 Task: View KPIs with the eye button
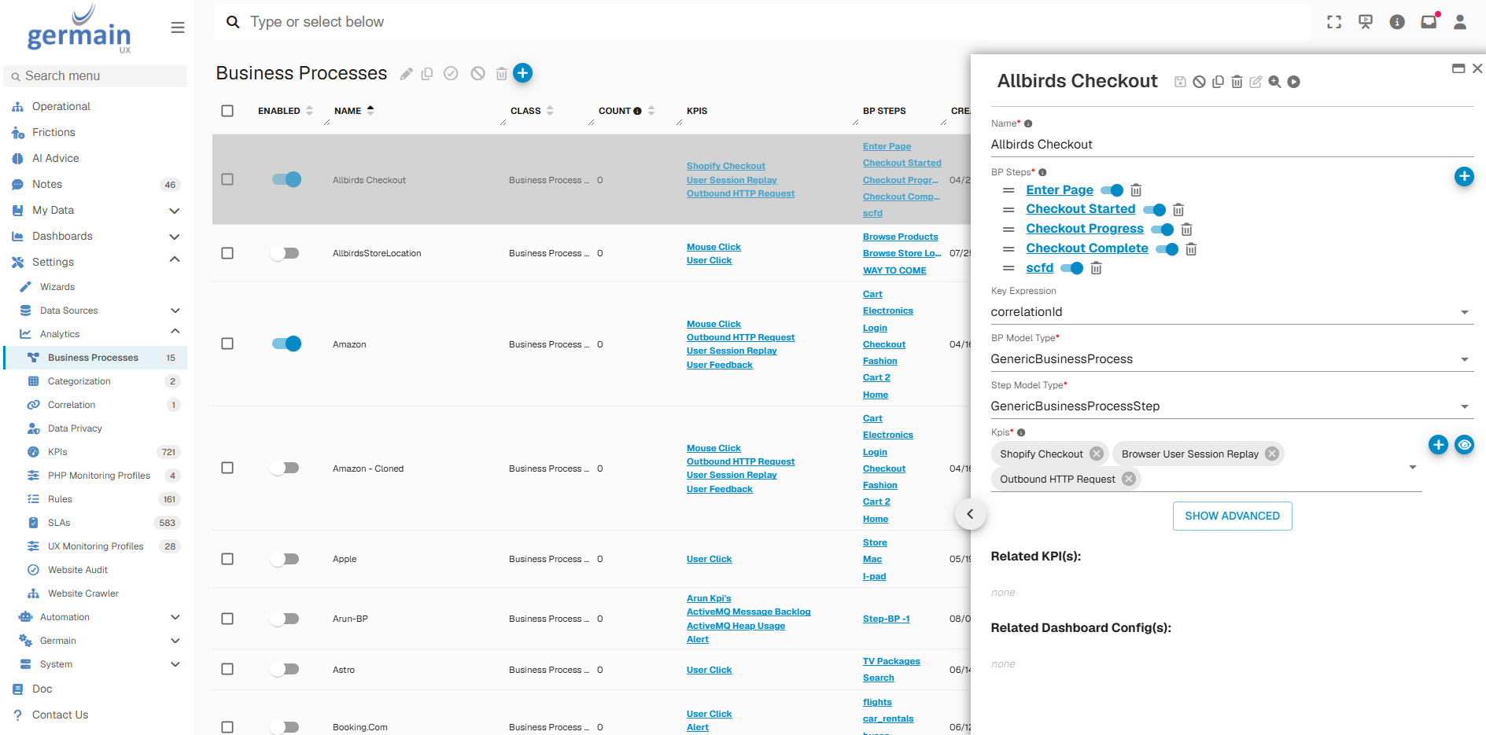(x=1464, y=445)
